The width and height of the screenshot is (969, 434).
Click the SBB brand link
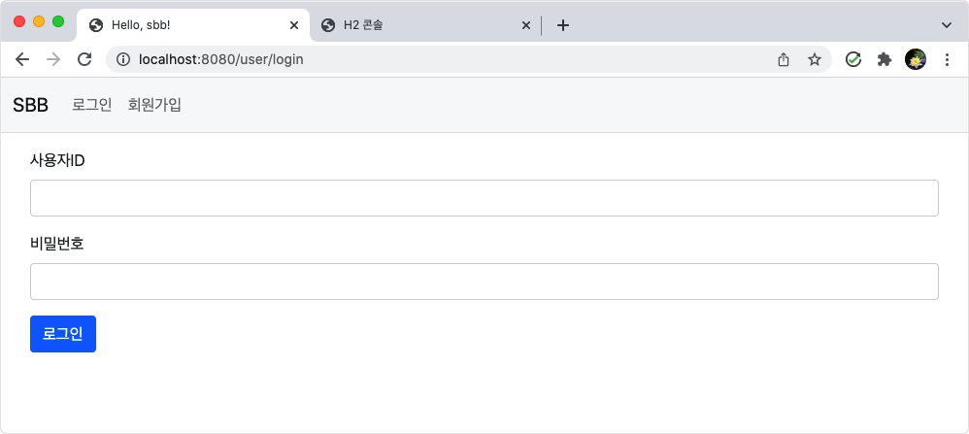(30, 105)
